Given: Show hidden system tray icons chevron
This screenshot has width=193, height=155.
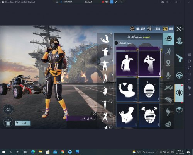Looking at the screenshot, I should (x=157, y=152).
